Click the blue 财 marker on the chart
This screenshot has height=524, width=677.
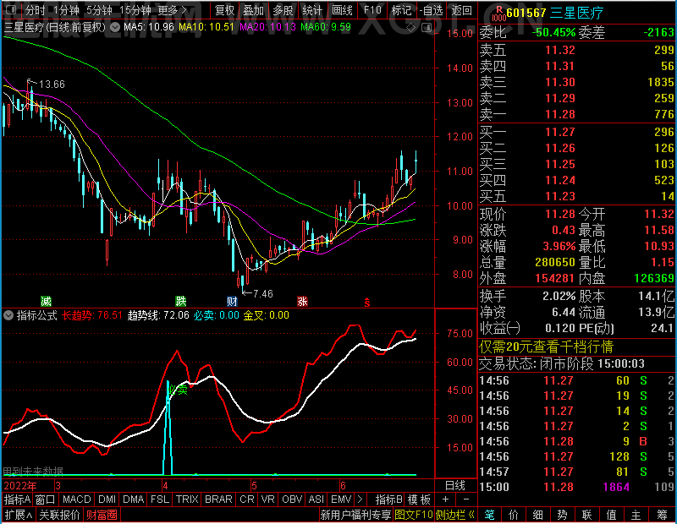click(232, 301)
